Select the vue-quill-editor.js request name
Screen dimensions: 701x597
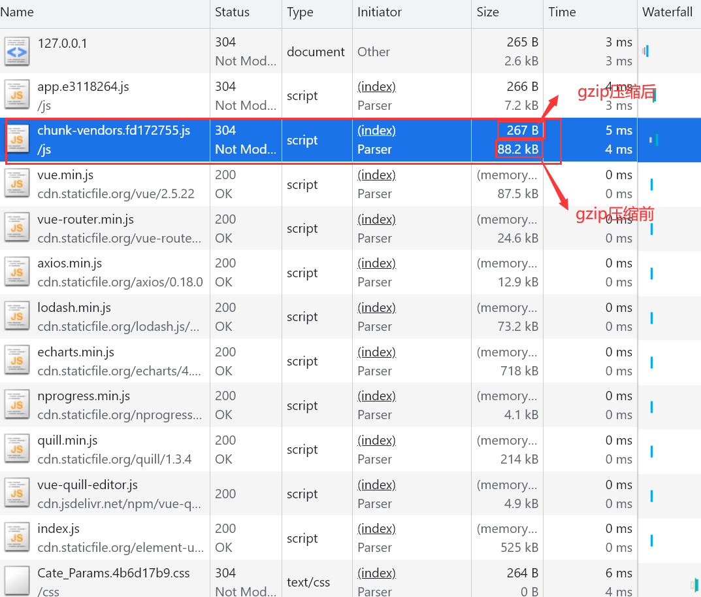click(x=88, y=485)
